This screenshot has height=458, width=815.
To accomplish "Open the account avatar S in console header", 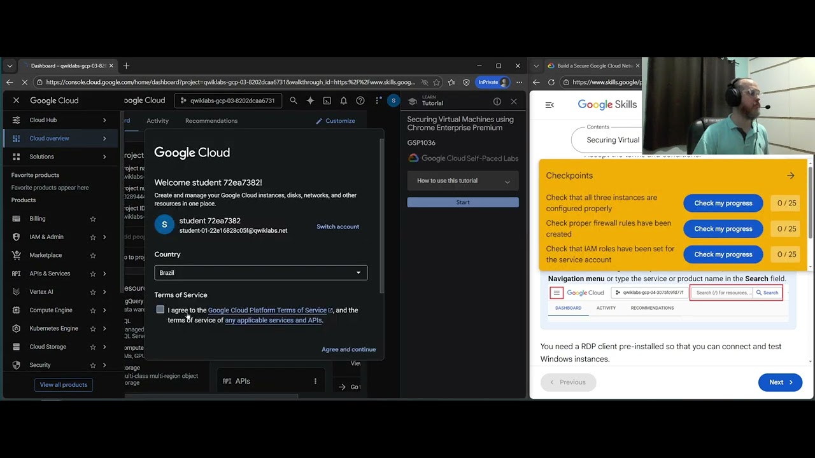I will [x=393, y=101].
